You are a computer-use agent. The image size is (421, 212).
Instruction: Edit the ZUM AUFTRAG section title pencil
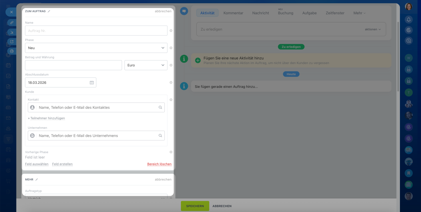49,11
